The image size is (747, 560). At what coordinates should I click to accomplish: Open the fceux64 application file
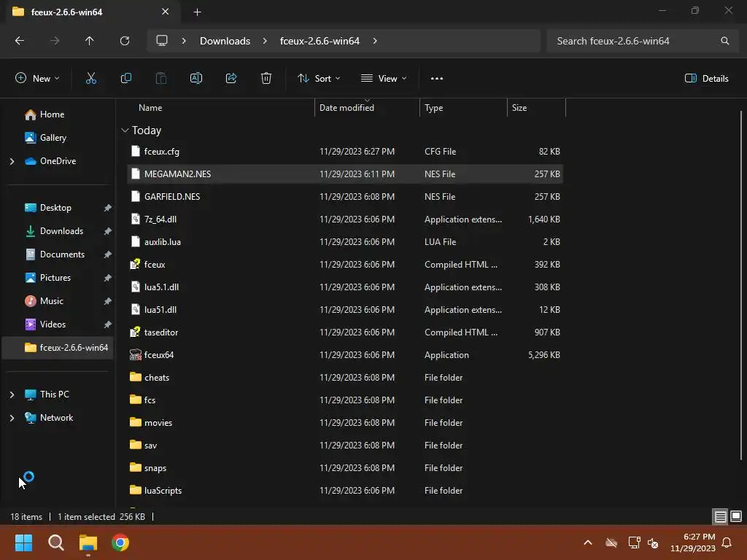click(158, 355)
